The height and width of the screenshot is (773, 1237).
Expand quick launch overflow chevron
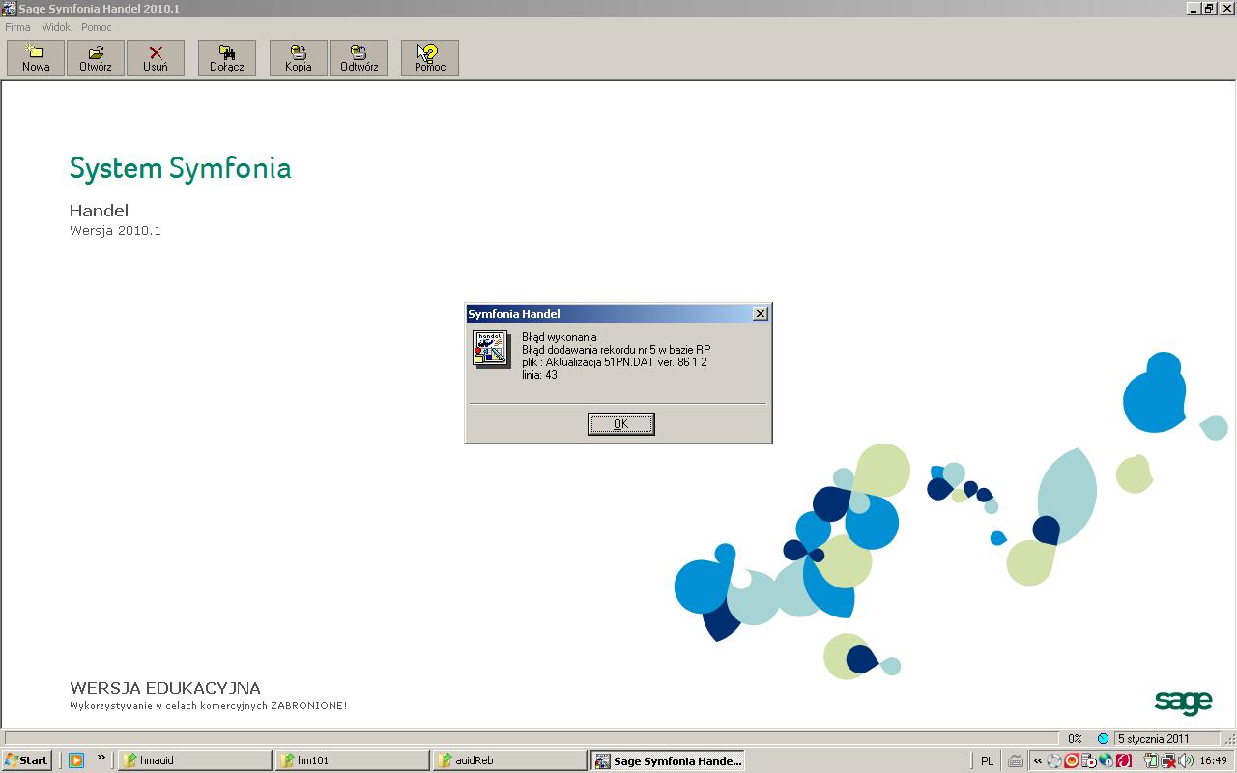(x=101, y=759)
